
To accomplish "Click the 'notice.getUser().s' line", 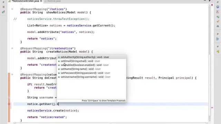I will [x=43, y=104].
